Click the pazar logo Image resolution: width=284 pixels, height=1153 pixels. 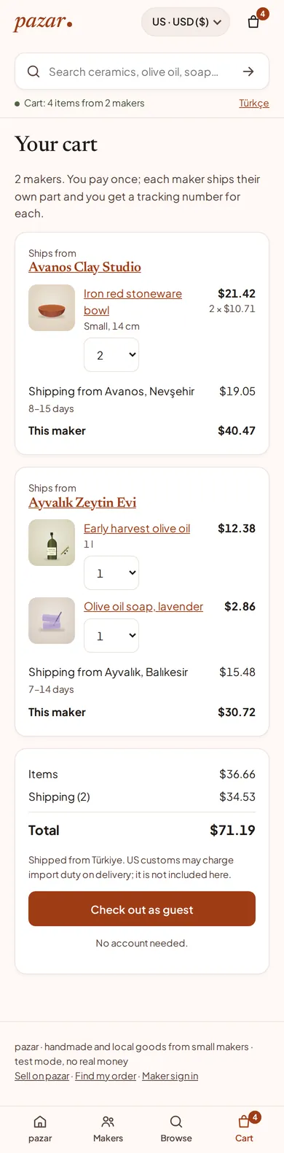point(43,22)
